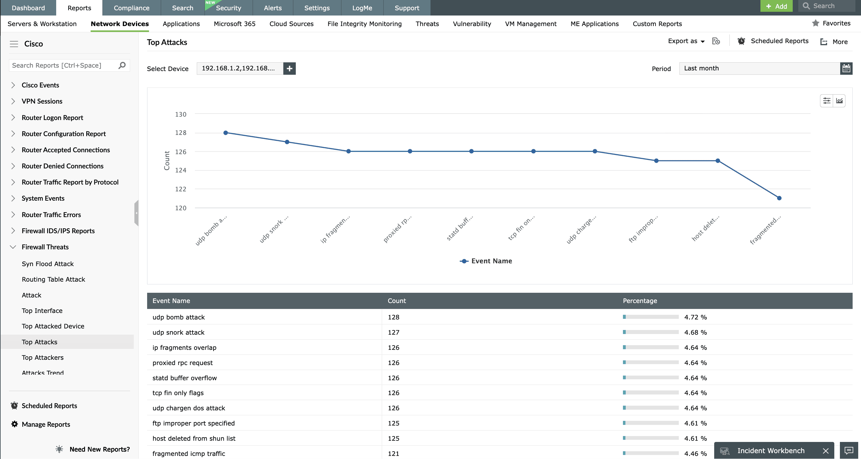861x459 pixels.
Task: Expand the Cisco Events tree node
Action: click(x=13, y=85)
